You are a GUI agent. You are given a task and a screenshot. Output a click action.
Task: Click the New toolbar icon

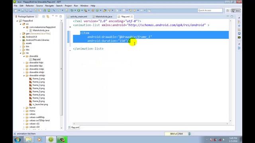pyautogui.click(x=16, y=11)
